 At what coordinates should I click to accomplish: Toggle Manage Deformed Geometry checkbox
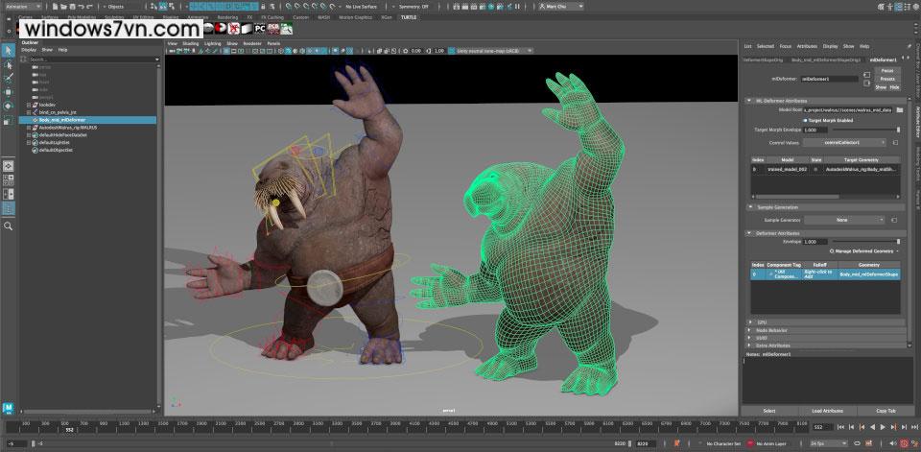(x=832, y=250)
